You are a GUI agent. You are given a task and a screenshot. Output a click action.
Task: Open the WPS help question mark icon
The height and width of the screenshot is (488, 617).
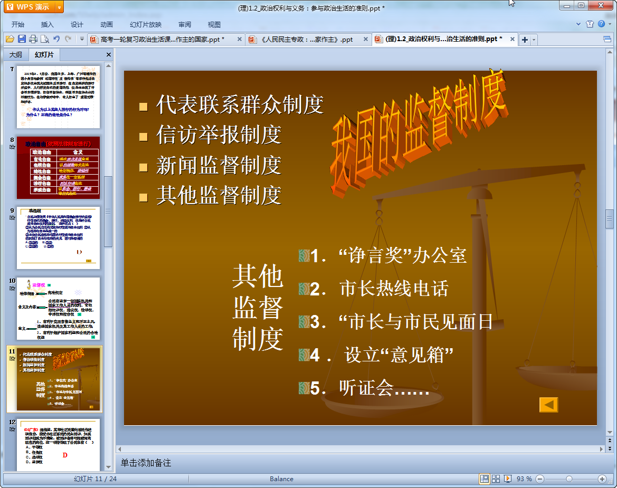tap(601, 24)
